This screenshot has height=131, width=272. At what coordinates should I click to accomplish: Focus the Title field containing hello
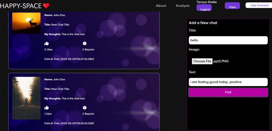228,40
